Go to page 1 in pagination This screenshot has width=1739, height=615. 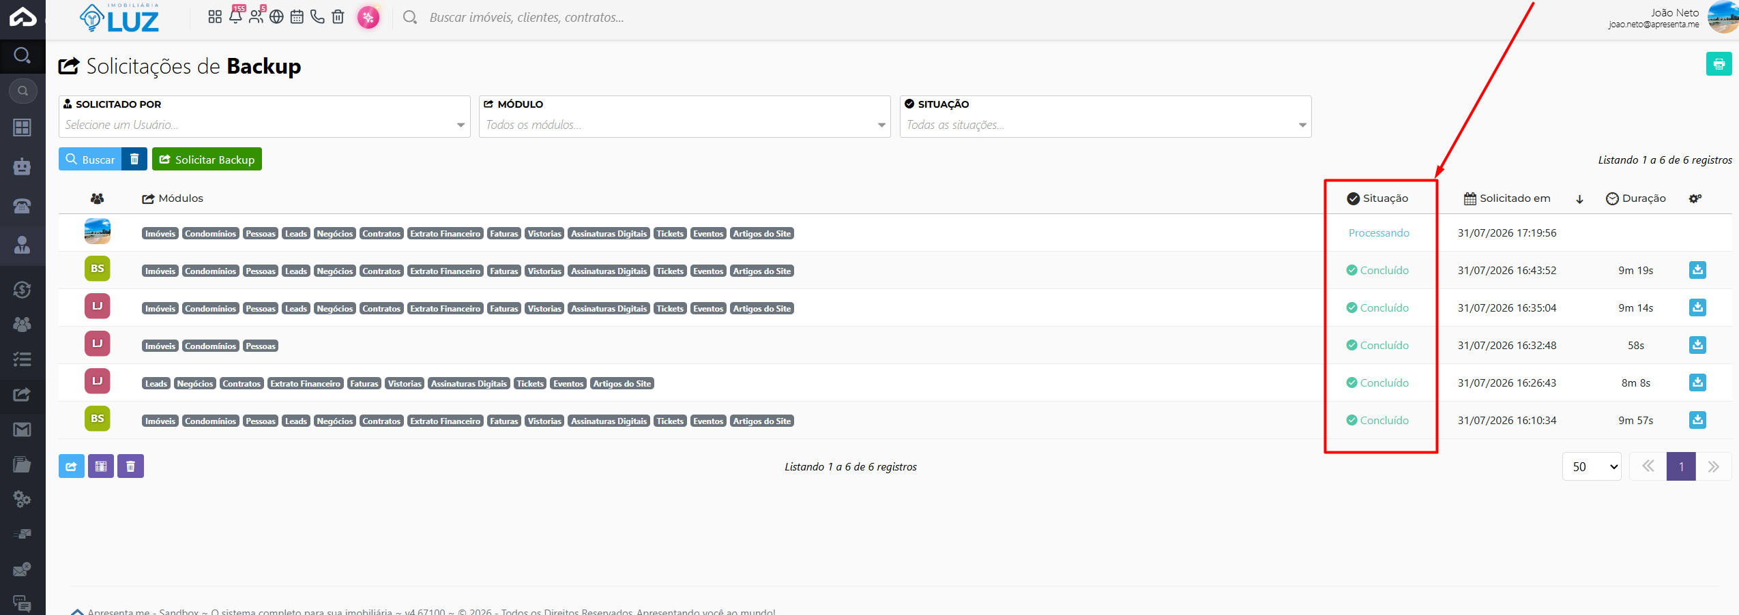(1681, 467)
